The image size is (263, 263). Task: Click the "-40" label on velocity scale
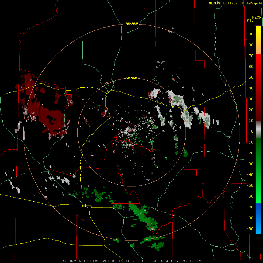coord(250,175)
